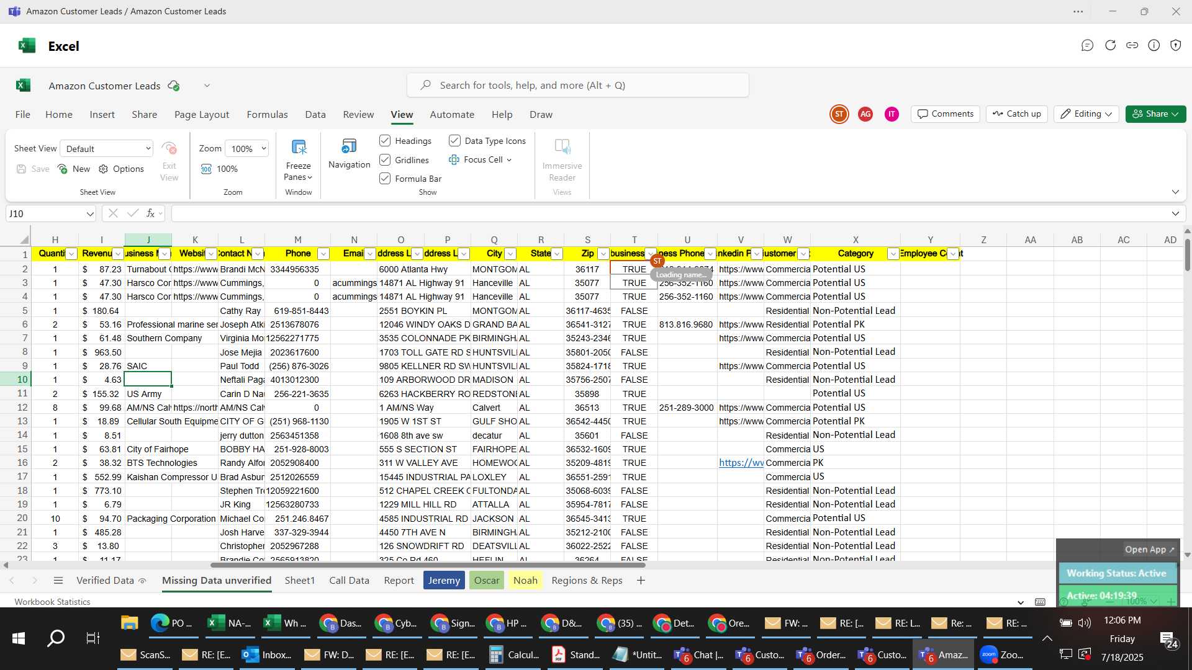Open the Oscar sheet tab
The height and width of the screenshot is (670, 1192).
point(487,581)
